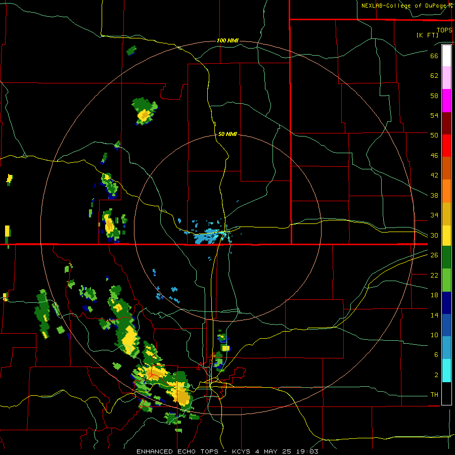Click the 62 legend value
This screenshot has height=455, width=455.
(x=434, y=76)
